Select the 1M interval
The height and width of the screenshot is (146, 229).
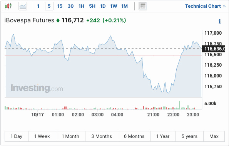pyautogui.click(x=124, y=6)
